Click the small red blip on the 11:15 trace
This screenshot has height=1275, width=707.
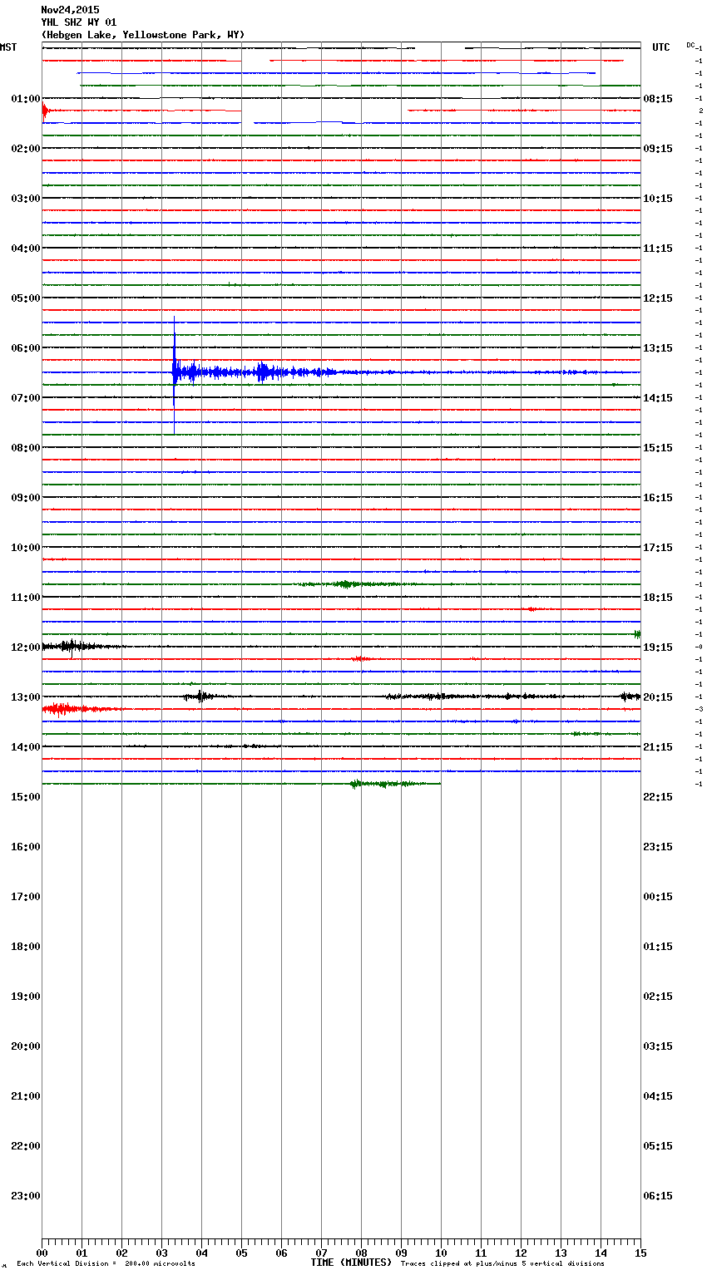[x=531, y=609]
